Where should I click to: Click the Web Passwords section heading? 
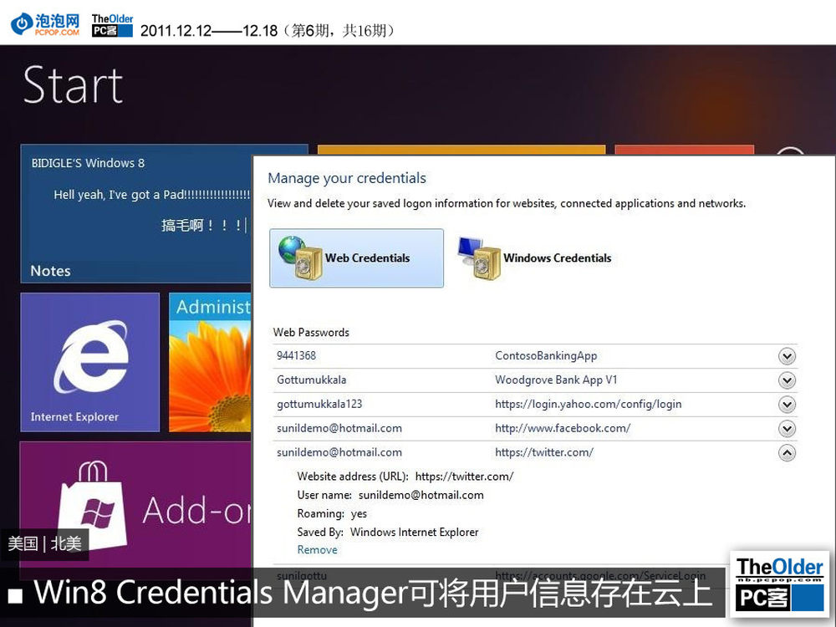coord(311,332)
